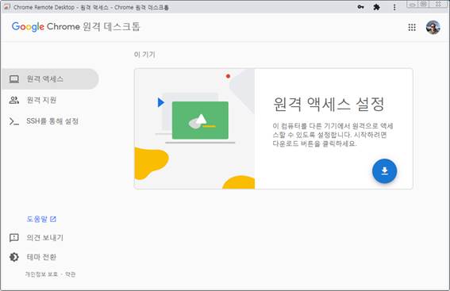The width and height of the screenshot is (450, 291).
Task: Click the 이 기기 section label
Action: [x=144, y=55]
